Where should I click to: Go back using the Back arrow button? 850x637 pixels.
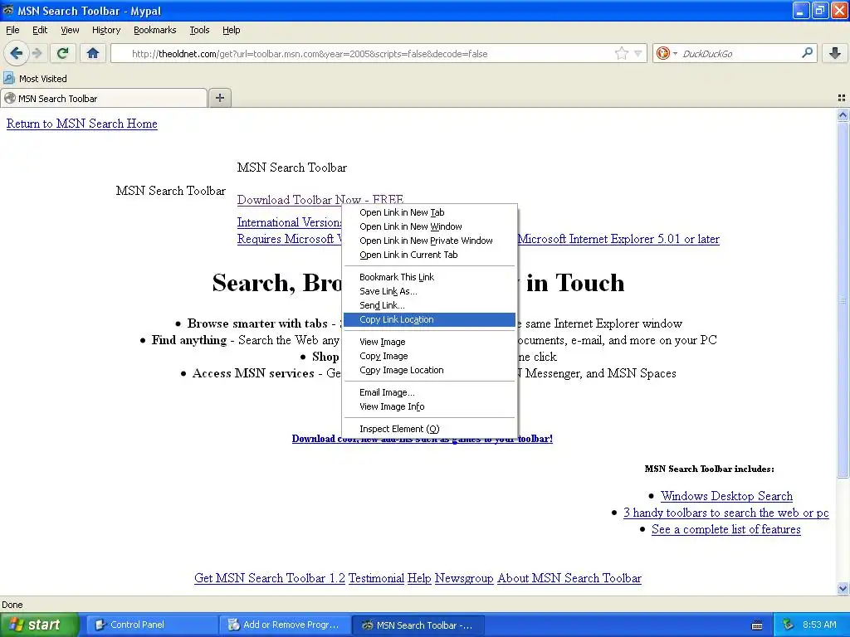click(x=17, y=53)
